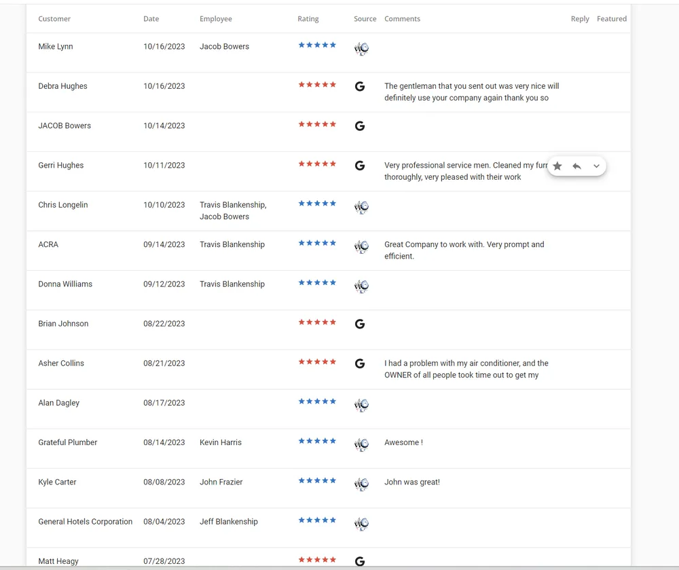679x570 pixels.
Task: Click the star icon to feature Gerri Hughes' review
Action: [x=557, y=166]
